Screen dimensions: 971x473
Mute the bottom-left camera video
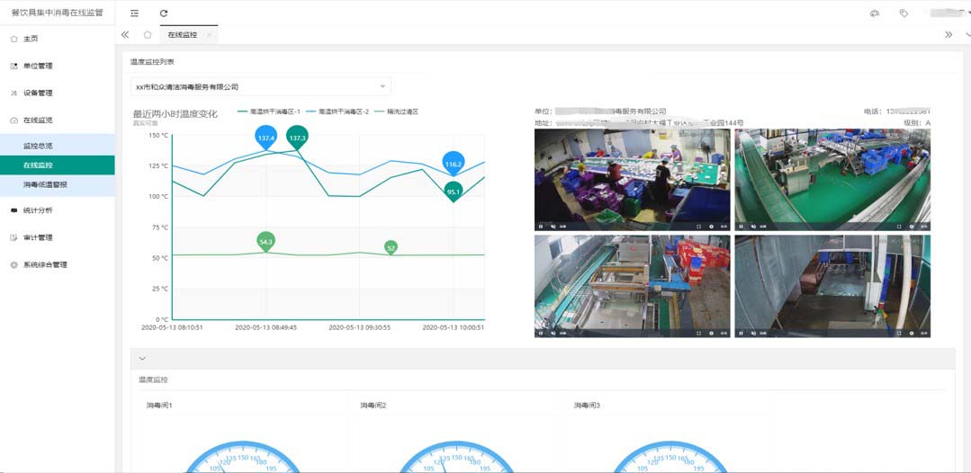coord(553,333)
